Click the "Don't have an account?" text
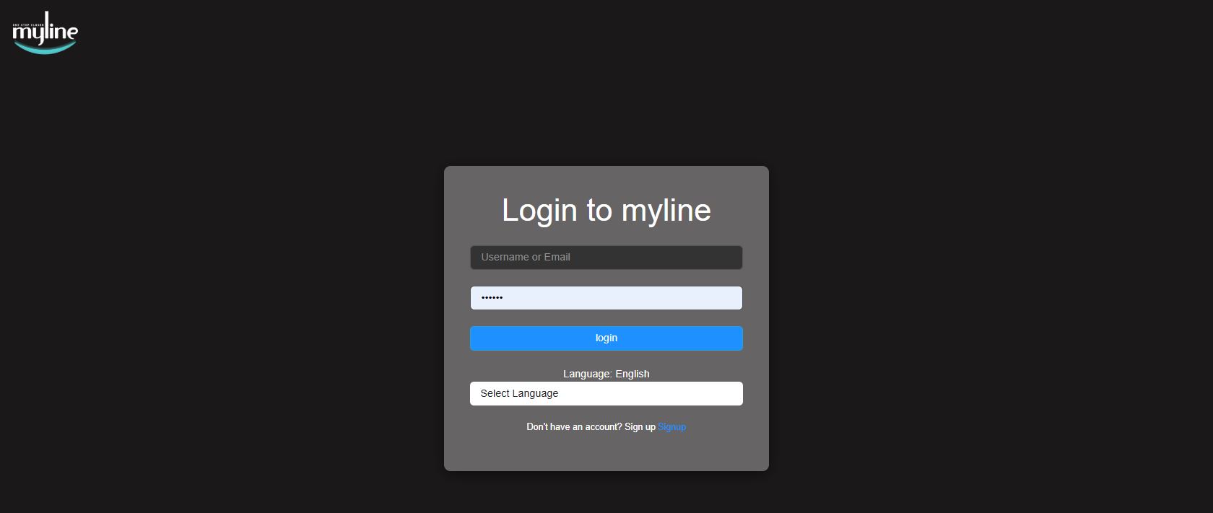The width and height of the screenshot is (1213, 513). pyautogui.click(x=574, y=427)
